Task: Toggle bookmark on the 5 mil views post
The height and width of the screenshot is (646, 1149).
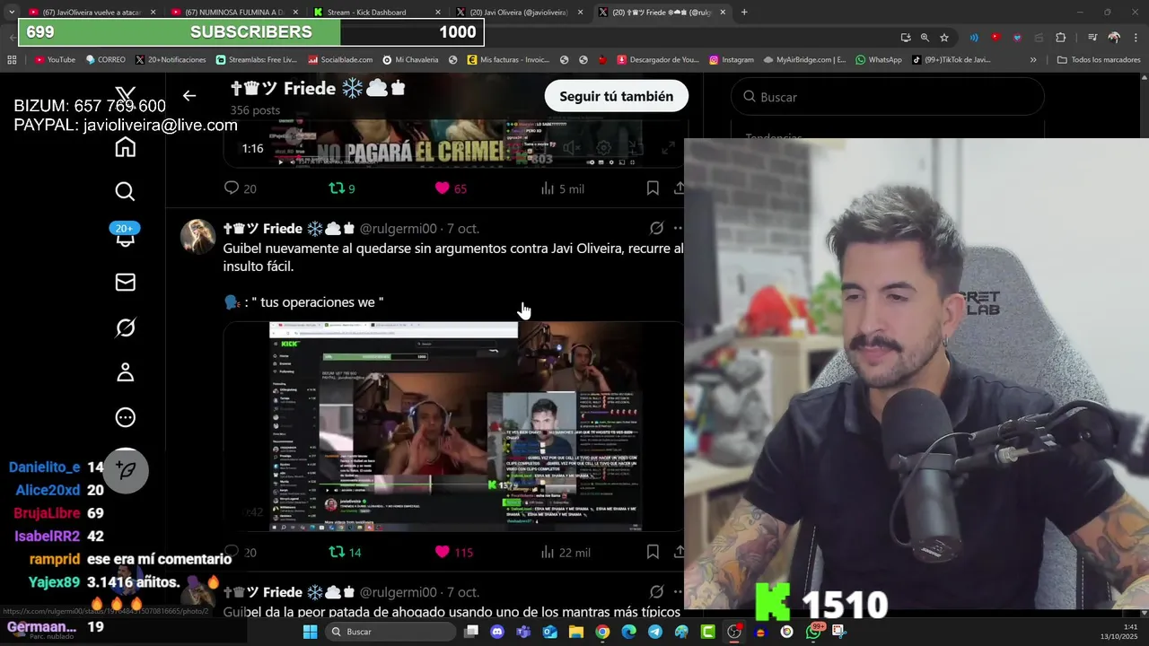Action: tap(653, 188)
